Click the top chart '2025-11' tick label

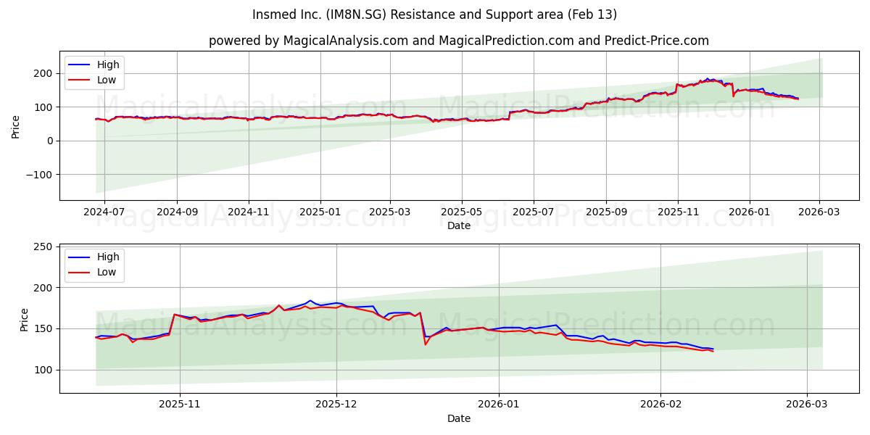coord(679,211)
